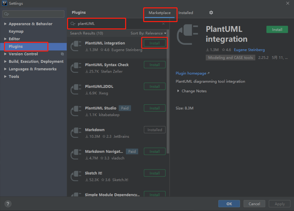Install PlantUML integration using the green button

pos(277,29)
